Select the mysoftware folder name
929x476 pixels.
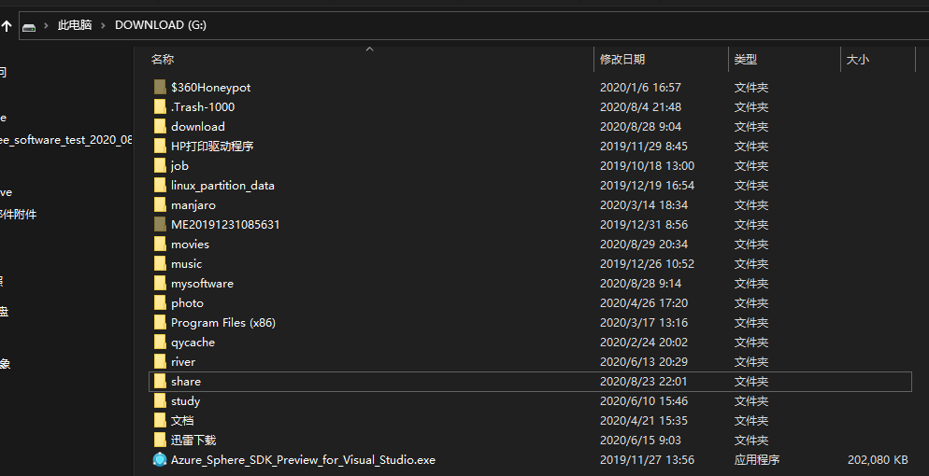(202, 283)
